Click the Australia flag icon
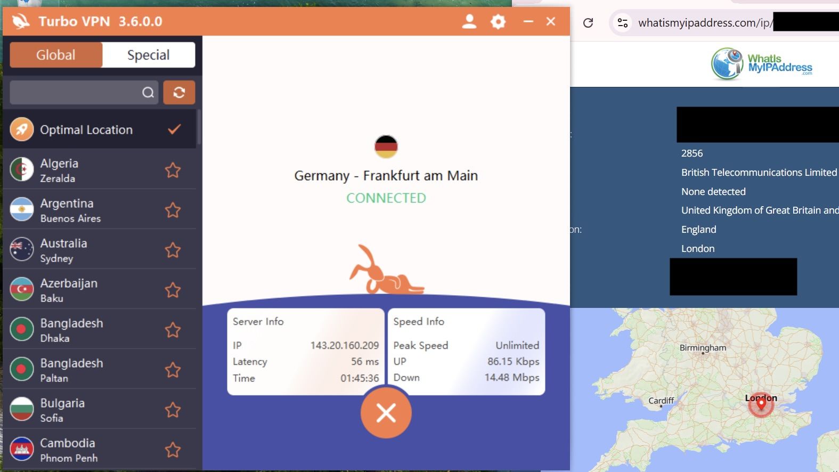The image size is (839, 472). click(x=22, y=250)
